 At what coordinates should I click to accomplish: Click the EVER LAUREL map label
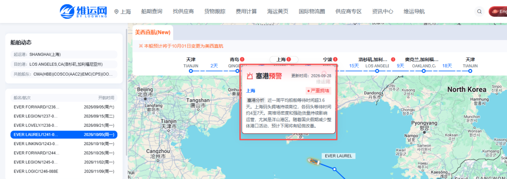click(338, 156)
